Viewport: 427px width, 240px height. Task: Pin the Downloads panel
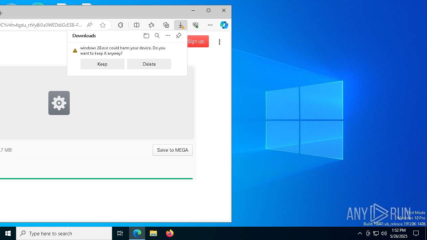coord(178,36)
